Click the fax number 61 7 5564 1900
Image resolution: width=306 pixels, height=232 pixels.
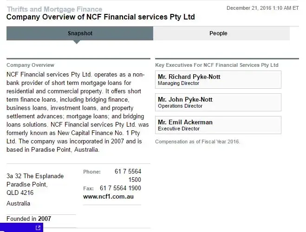pyautogui.click(x=120, y=188)
